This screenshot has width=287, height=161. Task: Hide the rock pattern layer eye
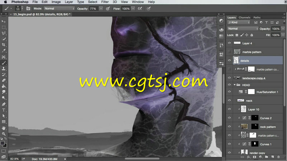pos(229,127)
